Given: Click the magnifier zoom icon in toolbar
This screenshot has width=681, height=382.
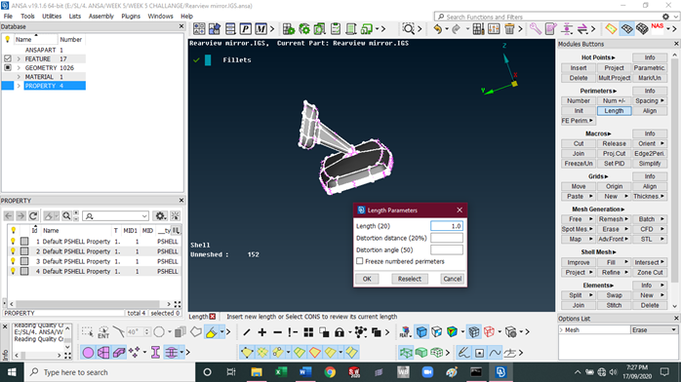Looking at the screenshot, I should coord(408,29).
